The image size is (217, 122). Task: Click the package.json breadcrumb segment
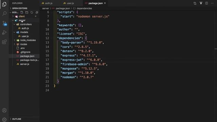pos(63,8)
